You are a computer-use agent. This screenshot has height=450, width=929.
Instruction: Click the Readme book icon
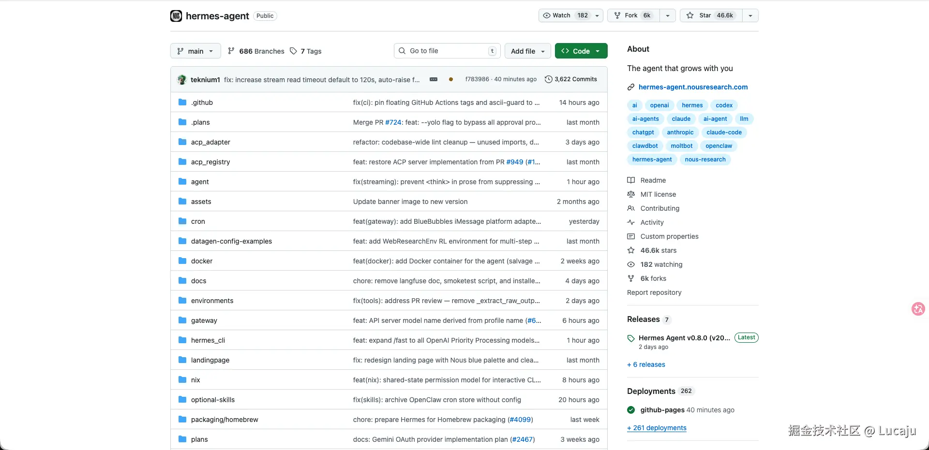coord(631,180)
